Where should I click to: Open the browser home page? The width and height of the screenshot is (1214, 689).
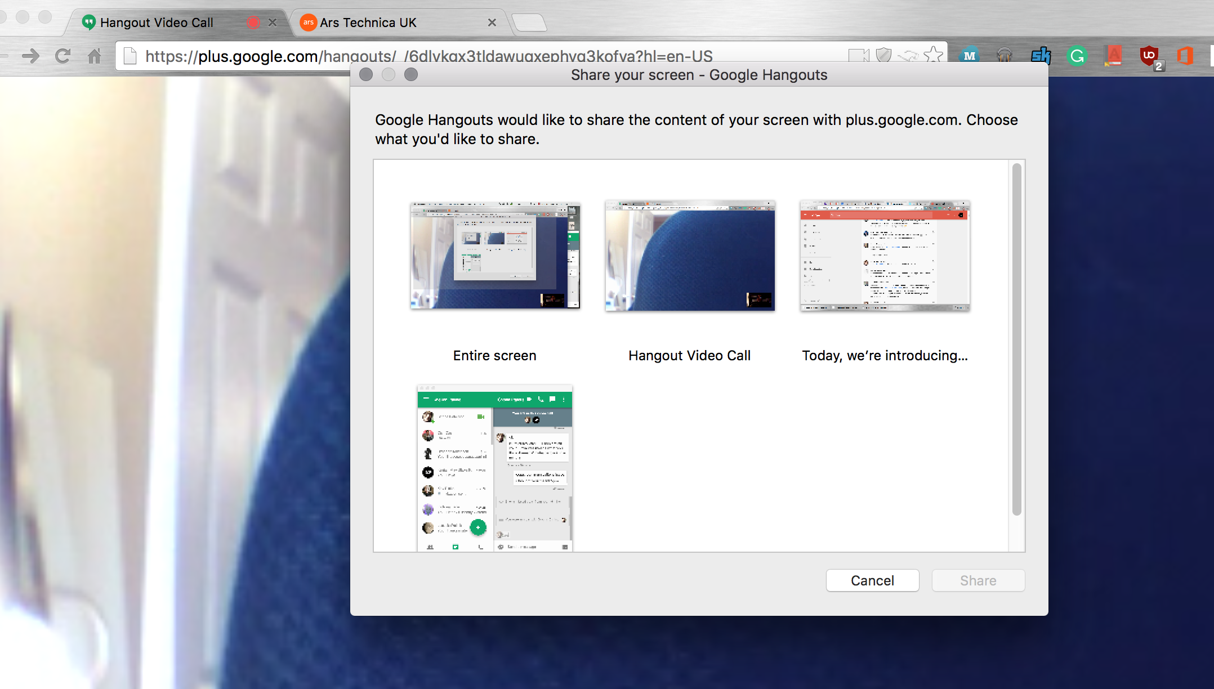(x=94, y=56)
